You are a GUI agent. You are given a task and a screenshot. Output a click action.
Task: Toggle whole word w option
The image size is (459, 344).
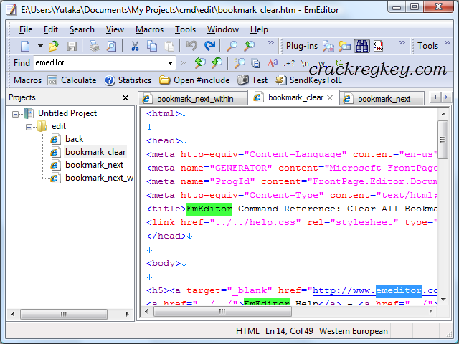click(x=321, y=63)
